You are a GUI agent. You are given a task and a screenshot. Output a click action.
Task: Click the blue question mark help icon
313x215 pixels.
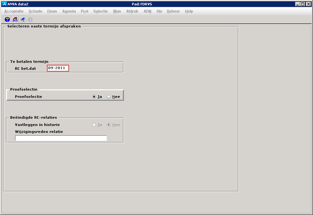(7, 19)
